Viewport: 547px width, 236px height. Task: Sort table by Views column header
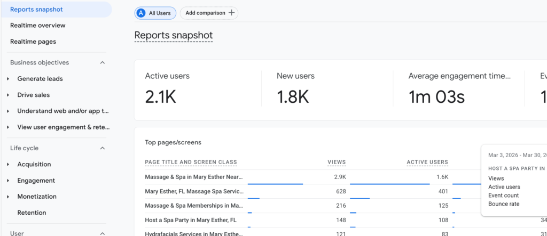[337, 162]
